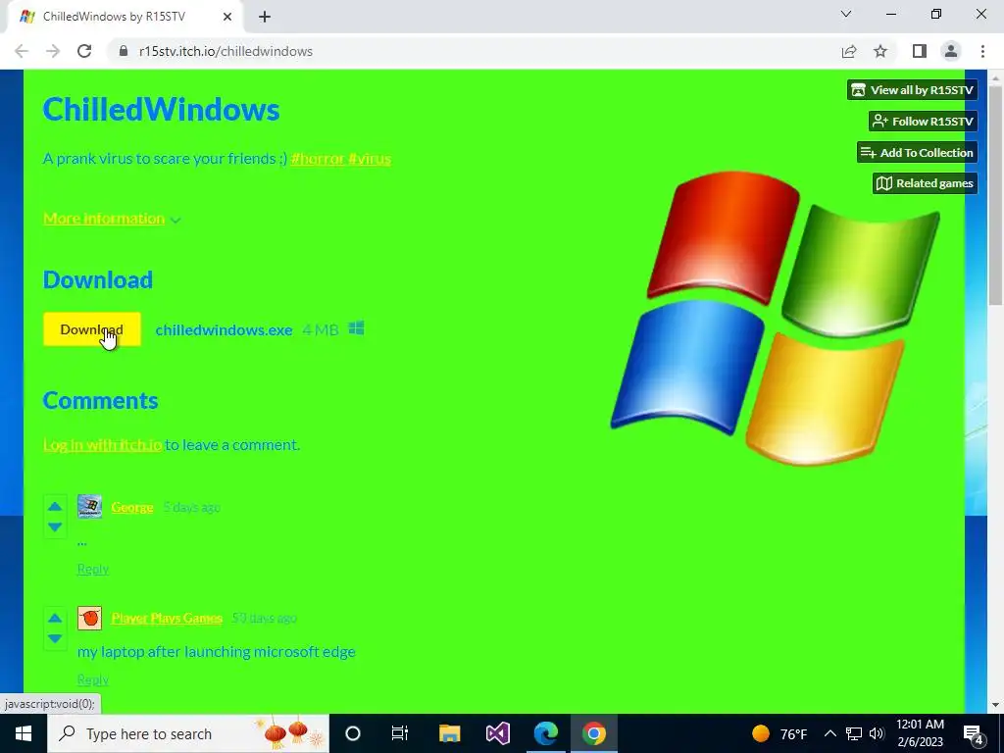Click the ChilledWindows page title
Image resolution: width=1004 pixels, height=753 pixels.
162,110
